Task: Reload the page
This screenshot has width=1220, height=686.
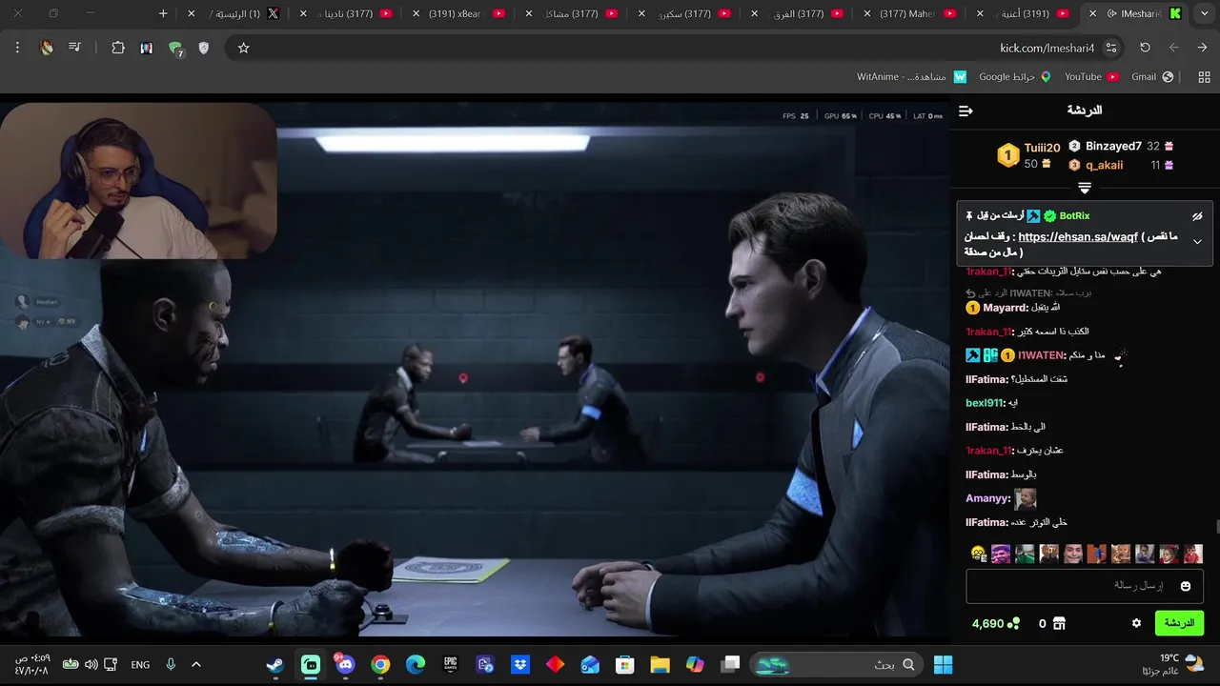Action: (x=1145, y=48)
